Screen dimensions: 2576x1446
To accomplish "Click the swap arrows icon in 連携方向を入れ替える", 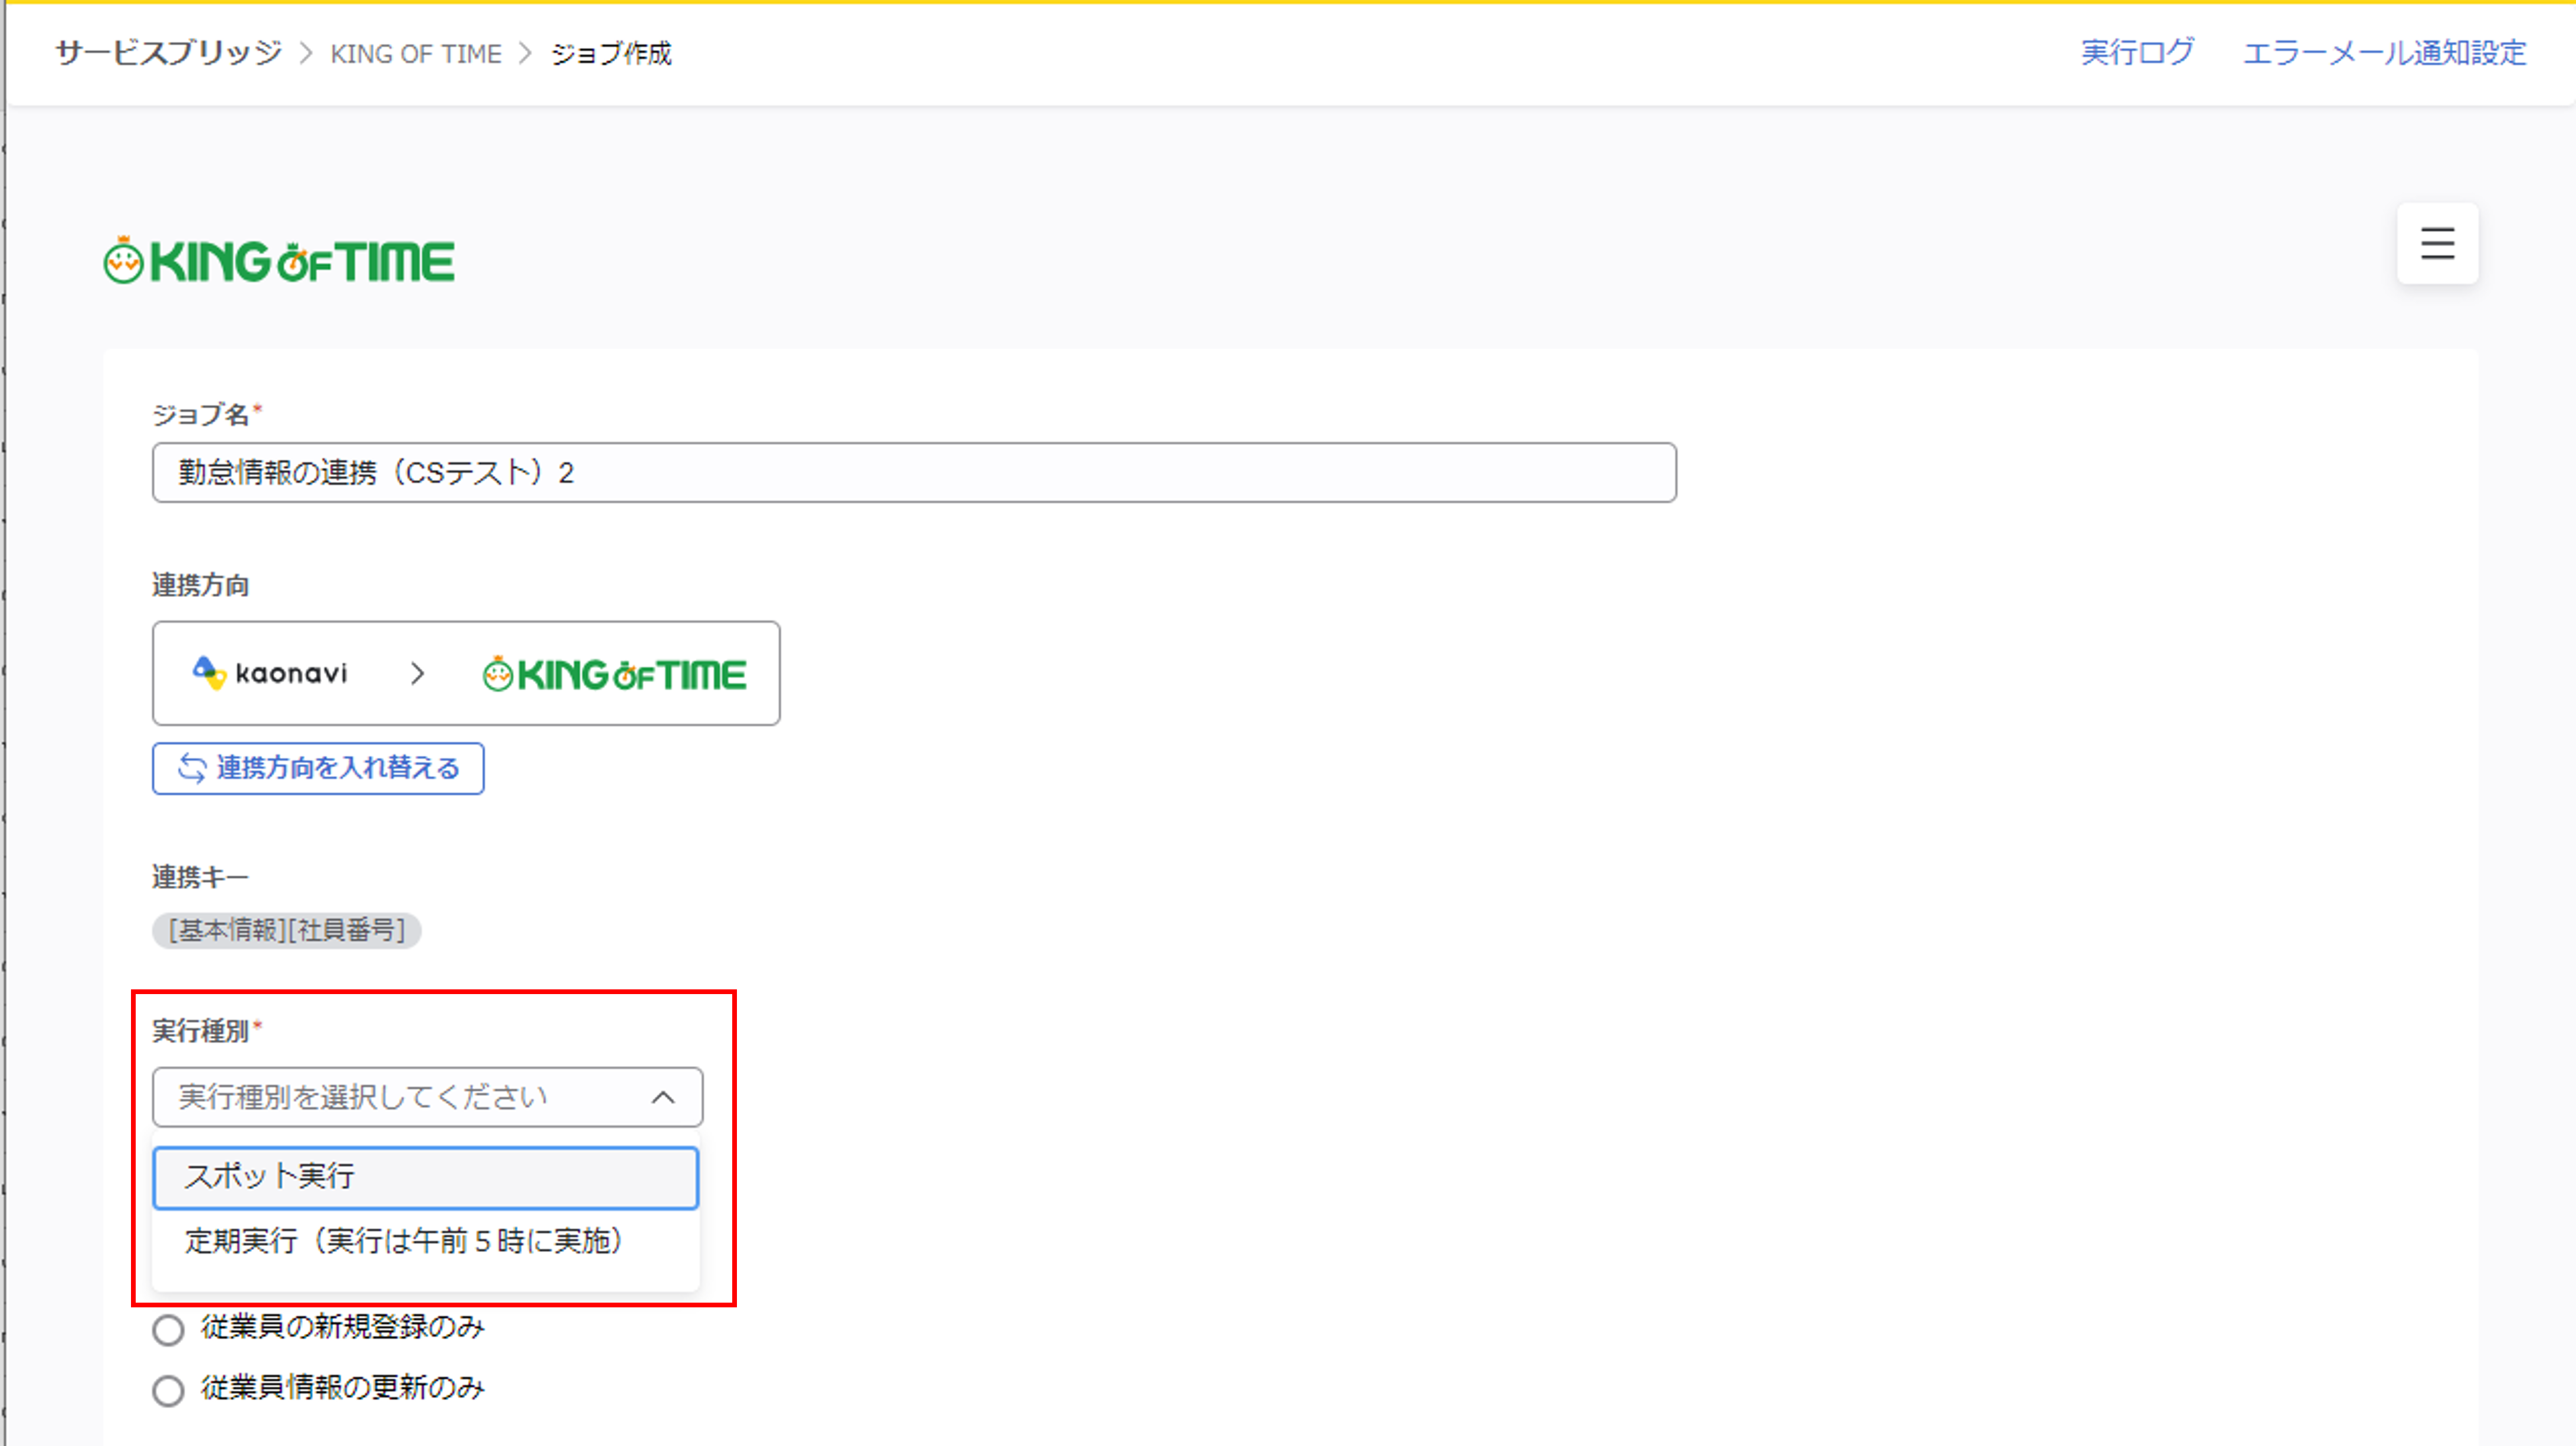I will tap(192, 768).
